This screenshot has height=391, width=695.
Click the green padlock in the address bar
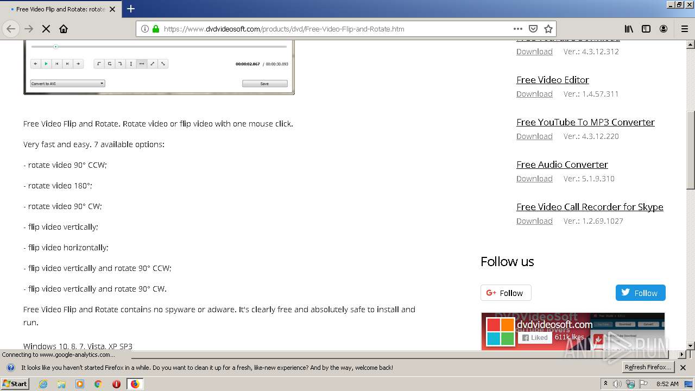click(x=156, y=29)
